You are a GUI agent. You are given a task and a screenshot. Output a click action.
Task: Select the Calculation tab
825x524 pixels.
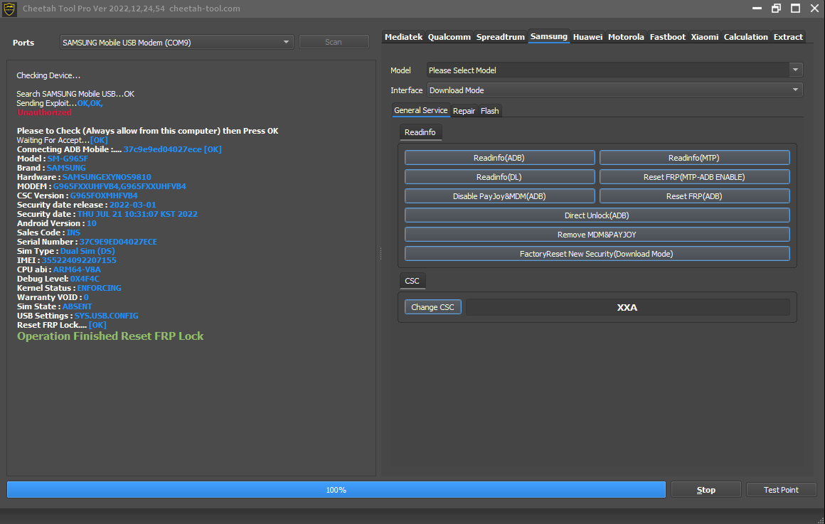click(745, 37)
